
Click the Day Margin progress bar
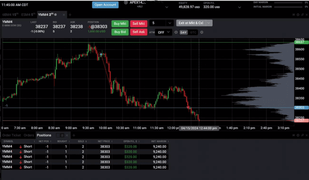(288, 2)
